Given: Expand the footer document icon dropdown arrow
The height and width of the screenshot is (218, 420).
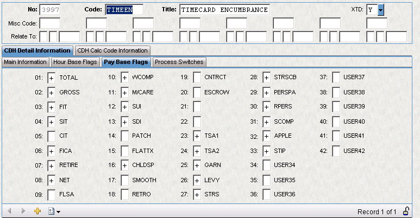Looking at the screenshot, I should coord(58,211).
